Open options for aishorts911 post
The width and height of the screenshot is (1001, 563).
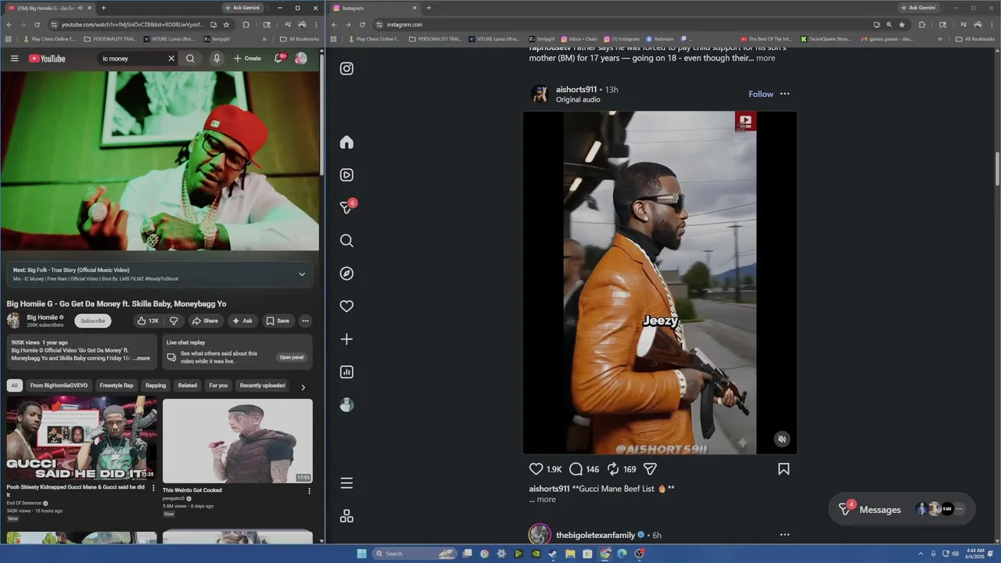pyautogui.click(x=784, y=94)
